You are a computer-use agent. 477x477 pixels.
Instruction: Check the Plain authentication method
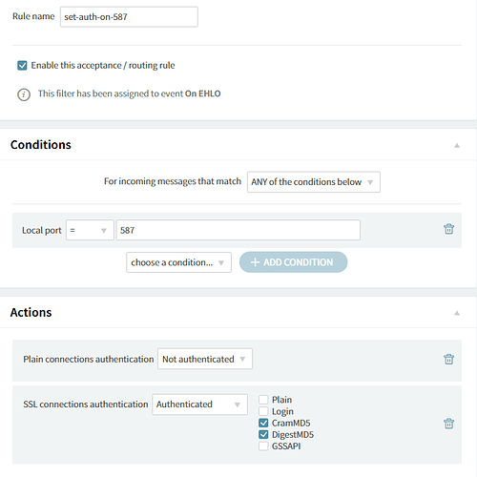coord(263,400)
